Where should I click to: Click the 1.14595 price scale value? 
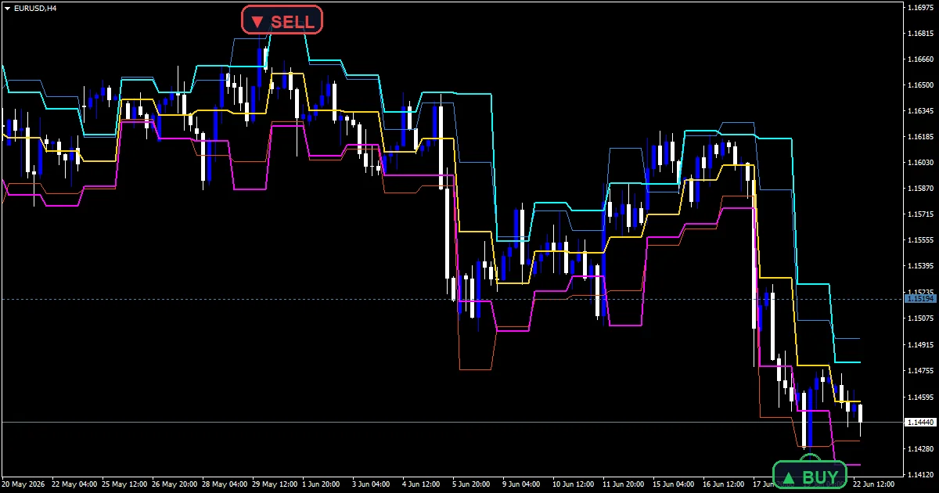920,397
